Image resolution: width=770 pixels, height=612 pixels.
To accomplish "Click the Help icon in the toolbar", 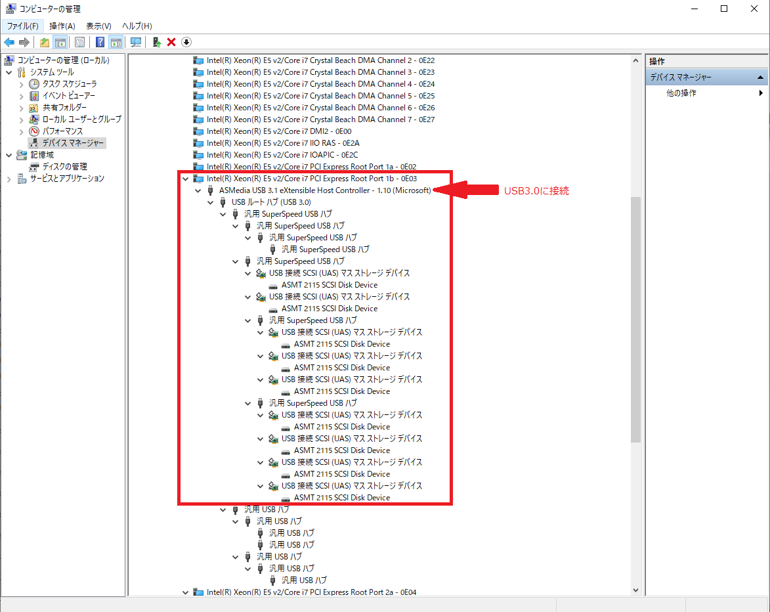I will coord(99,41).
